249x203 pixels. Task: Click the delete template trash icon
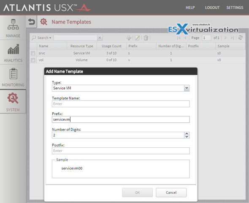(x=146, y=38)
